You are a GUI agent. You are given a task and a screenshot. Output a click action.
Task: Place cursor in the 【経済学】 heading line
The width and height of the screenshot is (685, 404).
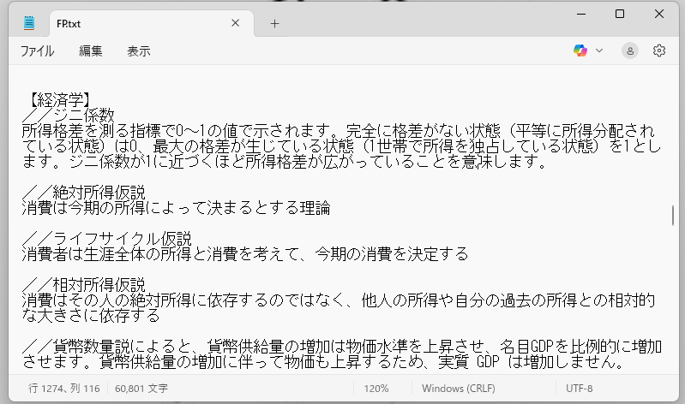pyautogui.click(x=60, y=100)
